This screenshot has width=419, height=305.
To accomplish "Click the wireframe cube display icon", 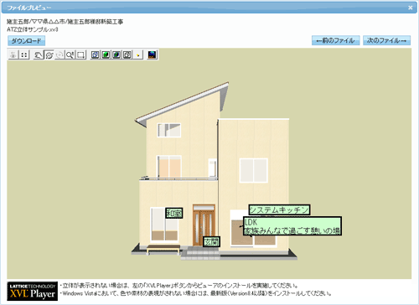I will [x=127, y=54].
